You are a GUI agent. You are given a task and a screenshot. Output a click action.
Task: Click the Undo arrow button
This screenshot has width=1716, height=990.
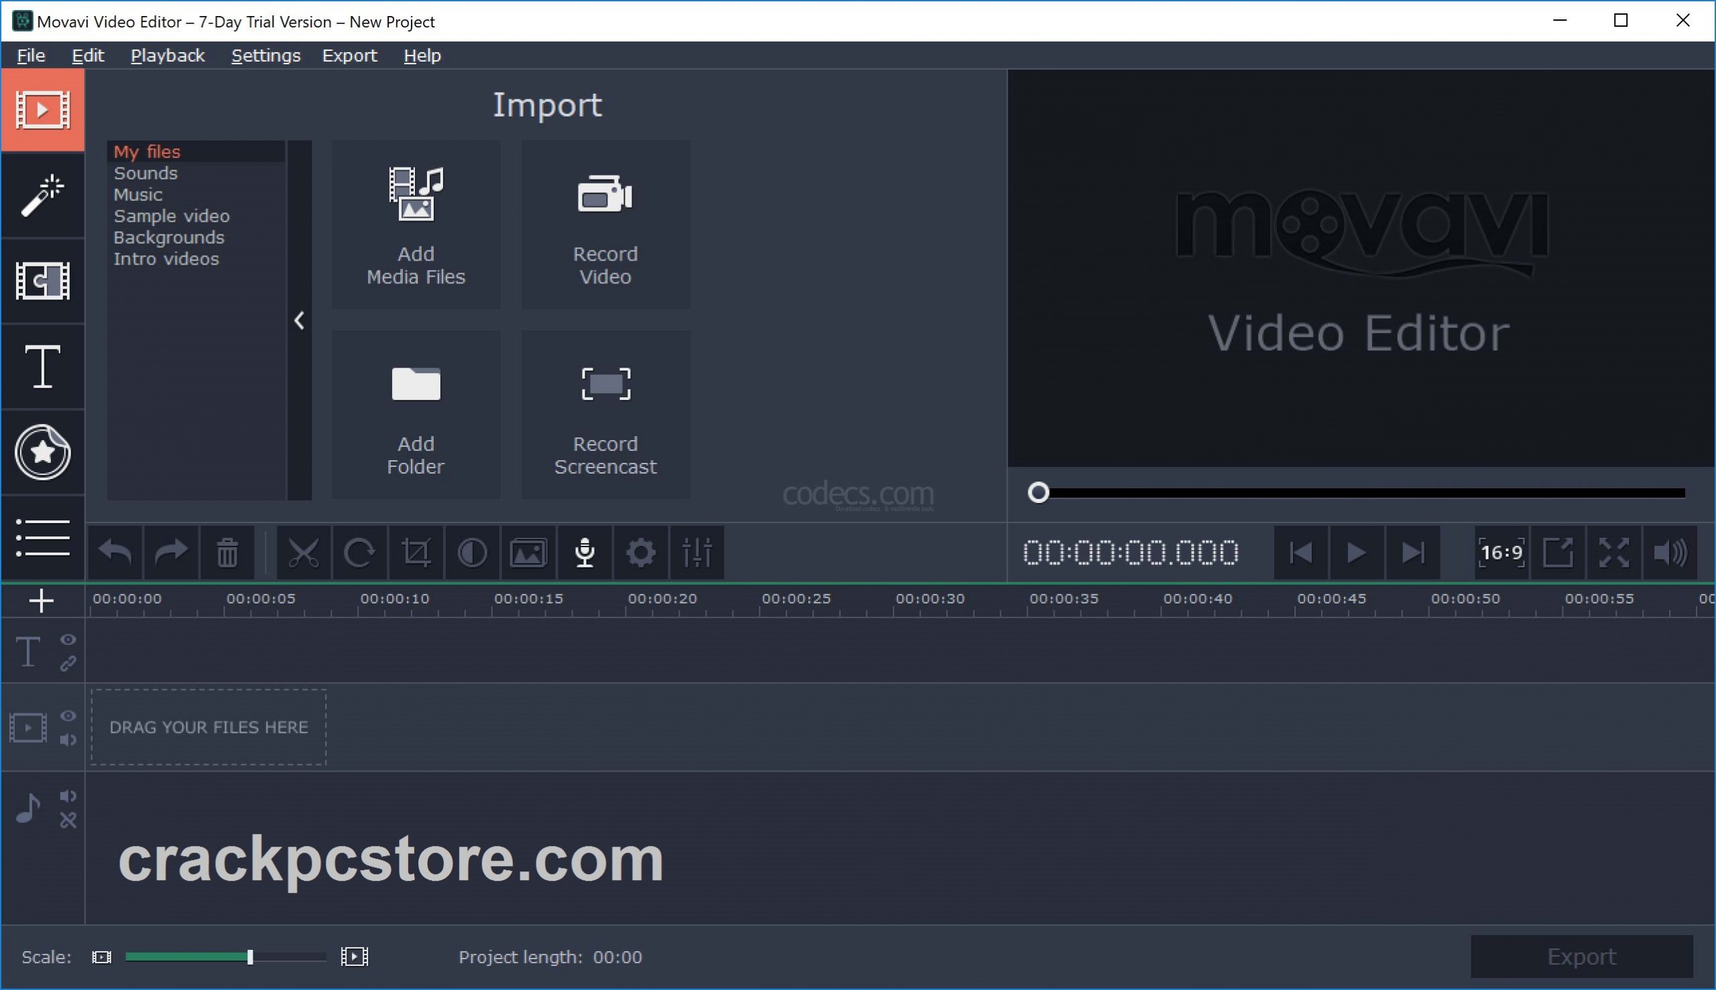[x=115, y=552]
